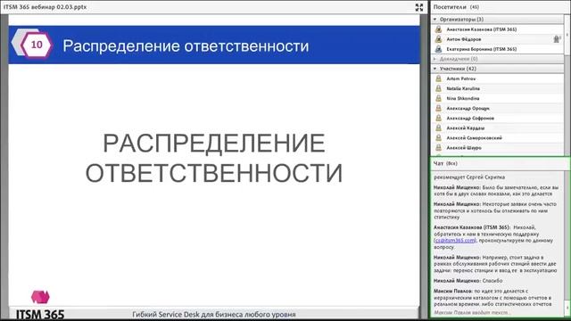Screen dimensions: 571x321
Task: Click the host icon beside Антон Фёдоров
Action: coord(438,39)
